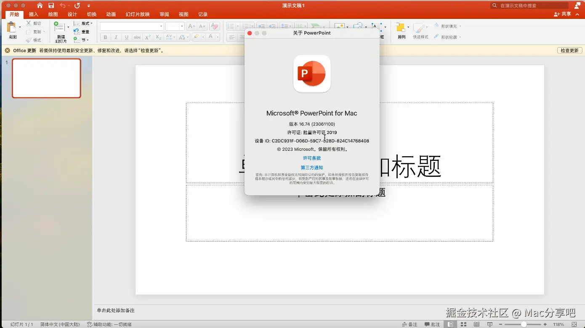Click the font color A button

pyautogui.click(x=211, y=37)
